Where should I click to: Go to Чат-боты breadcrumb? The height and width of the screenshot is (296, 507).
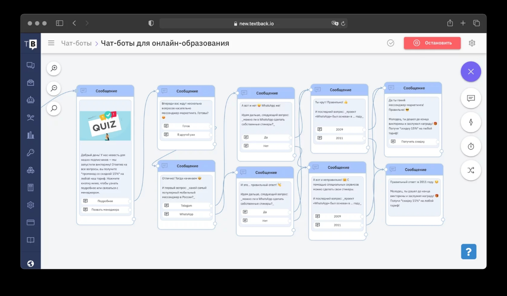(76, 44)
